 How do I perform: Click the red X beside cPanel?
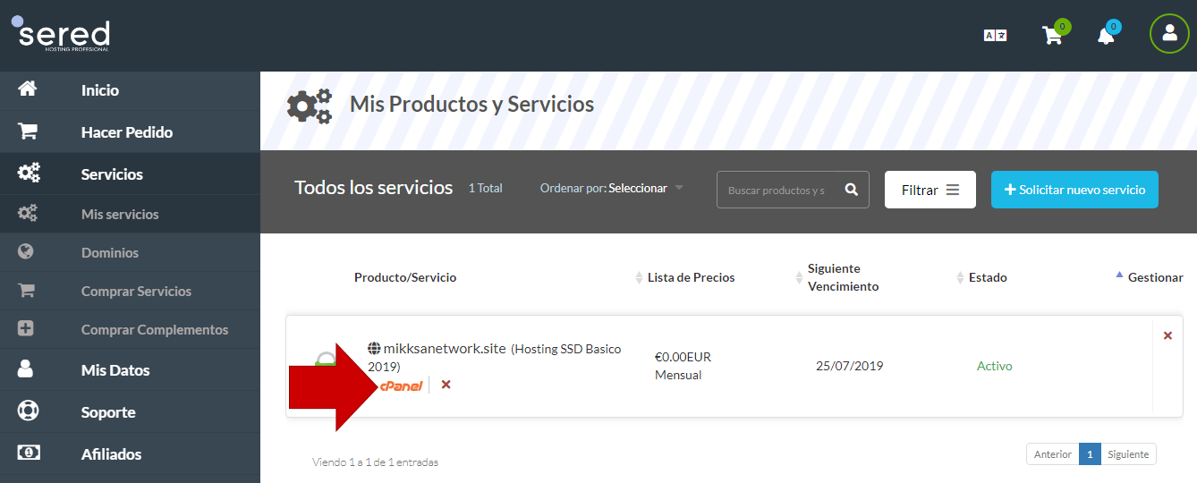coord(446,385)
